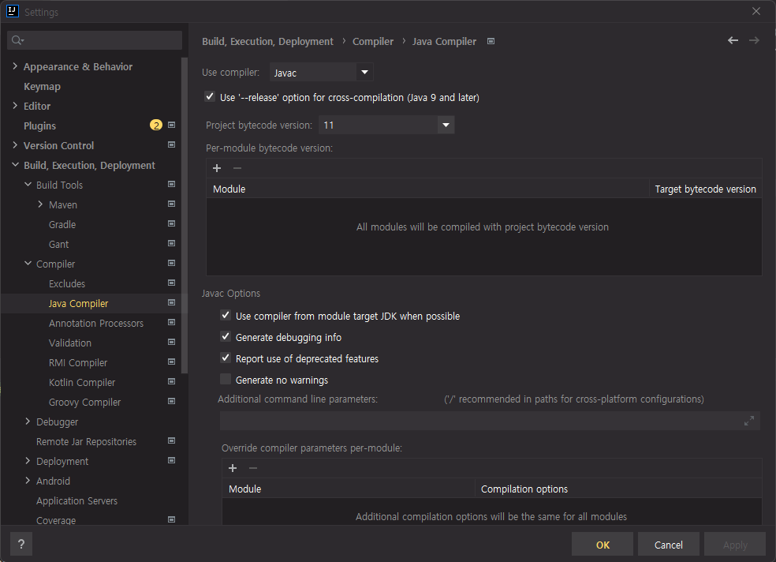Click the project-level icon beside Excludes

(x=171, y=283)
